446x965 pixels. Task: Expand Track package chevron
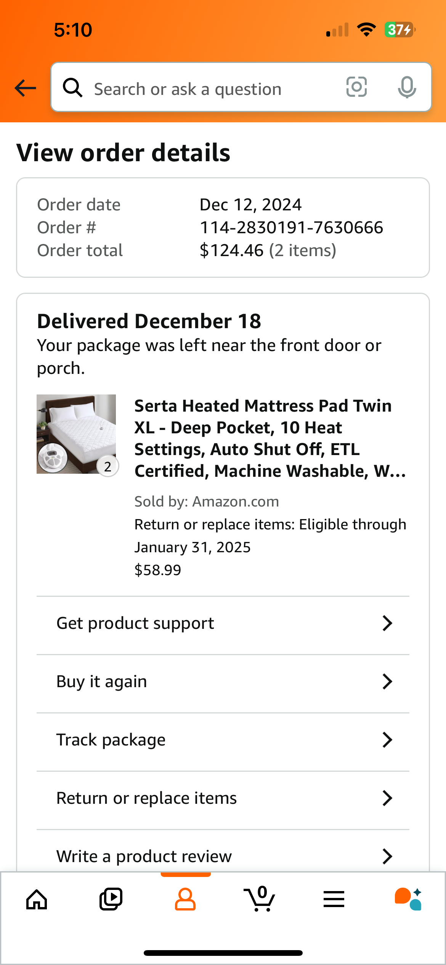[x=387, y=740]
